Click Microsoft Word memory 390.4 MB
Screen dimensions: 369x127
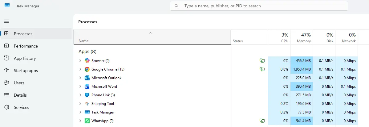tap(302, 87)
